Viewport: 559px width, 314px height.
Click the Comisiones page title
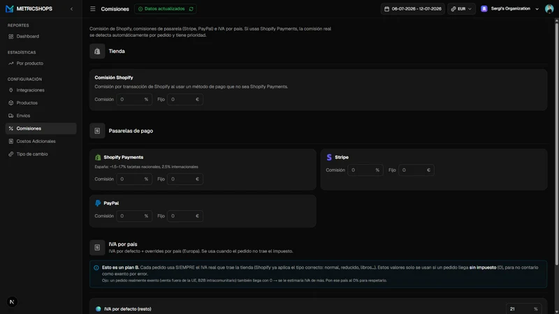pos(115,9)
